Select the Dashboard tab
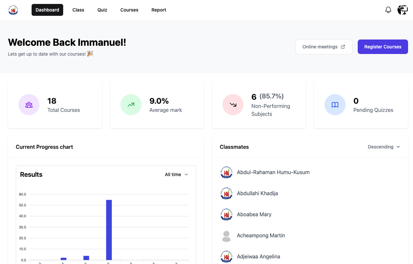 click(47, 10)
